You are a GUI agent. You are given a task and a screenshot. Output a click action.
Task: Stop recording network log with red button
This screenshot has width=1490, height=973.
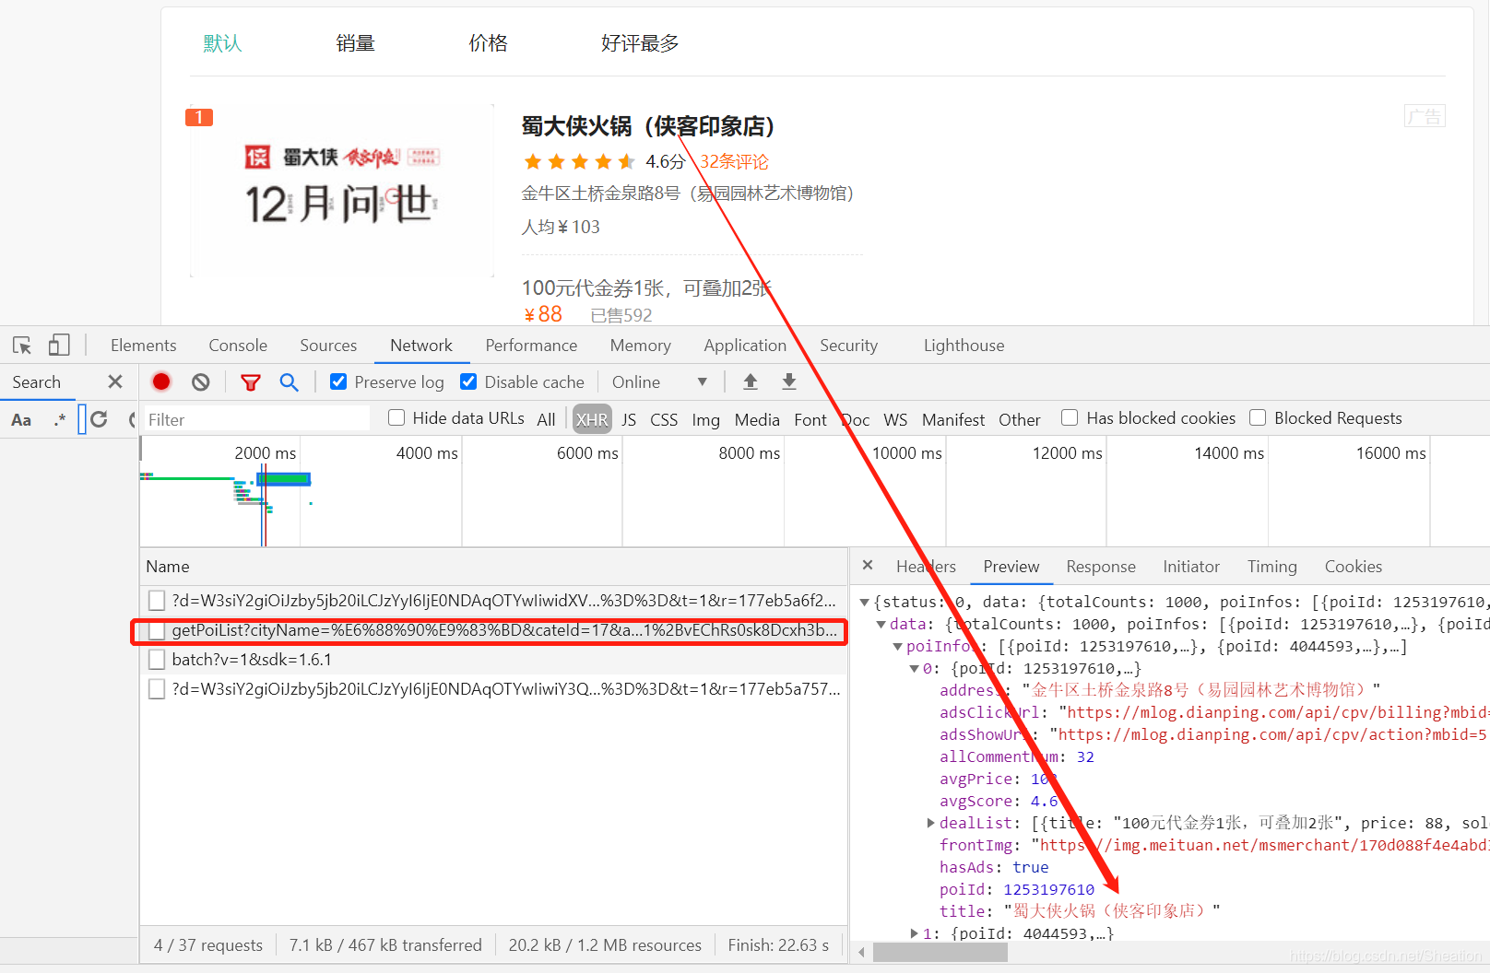pyautogui.click(x=161, y=381)
